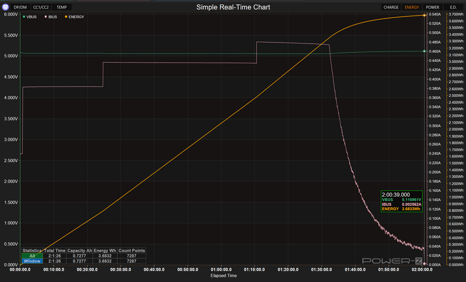
Task: Click the cursor readout box showing 2:00:39.000
Action: 402,201
